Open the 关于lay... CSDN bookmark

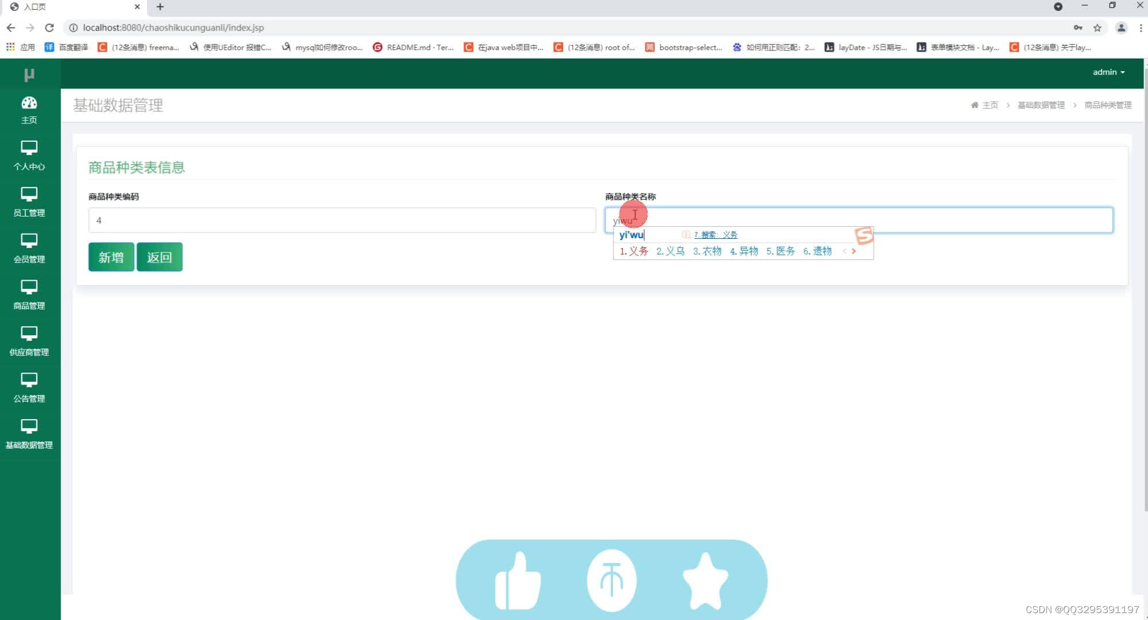point(1050,47)
